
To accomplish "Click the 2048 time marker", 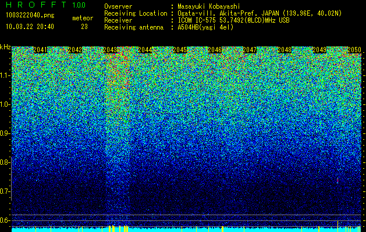I will [285, 50].
